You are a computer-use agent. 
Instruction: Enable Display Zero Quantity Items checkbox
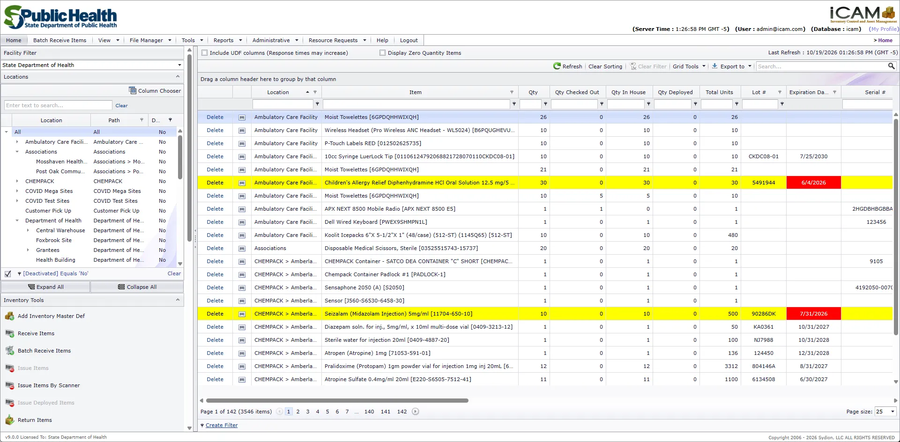click(383, 53)
